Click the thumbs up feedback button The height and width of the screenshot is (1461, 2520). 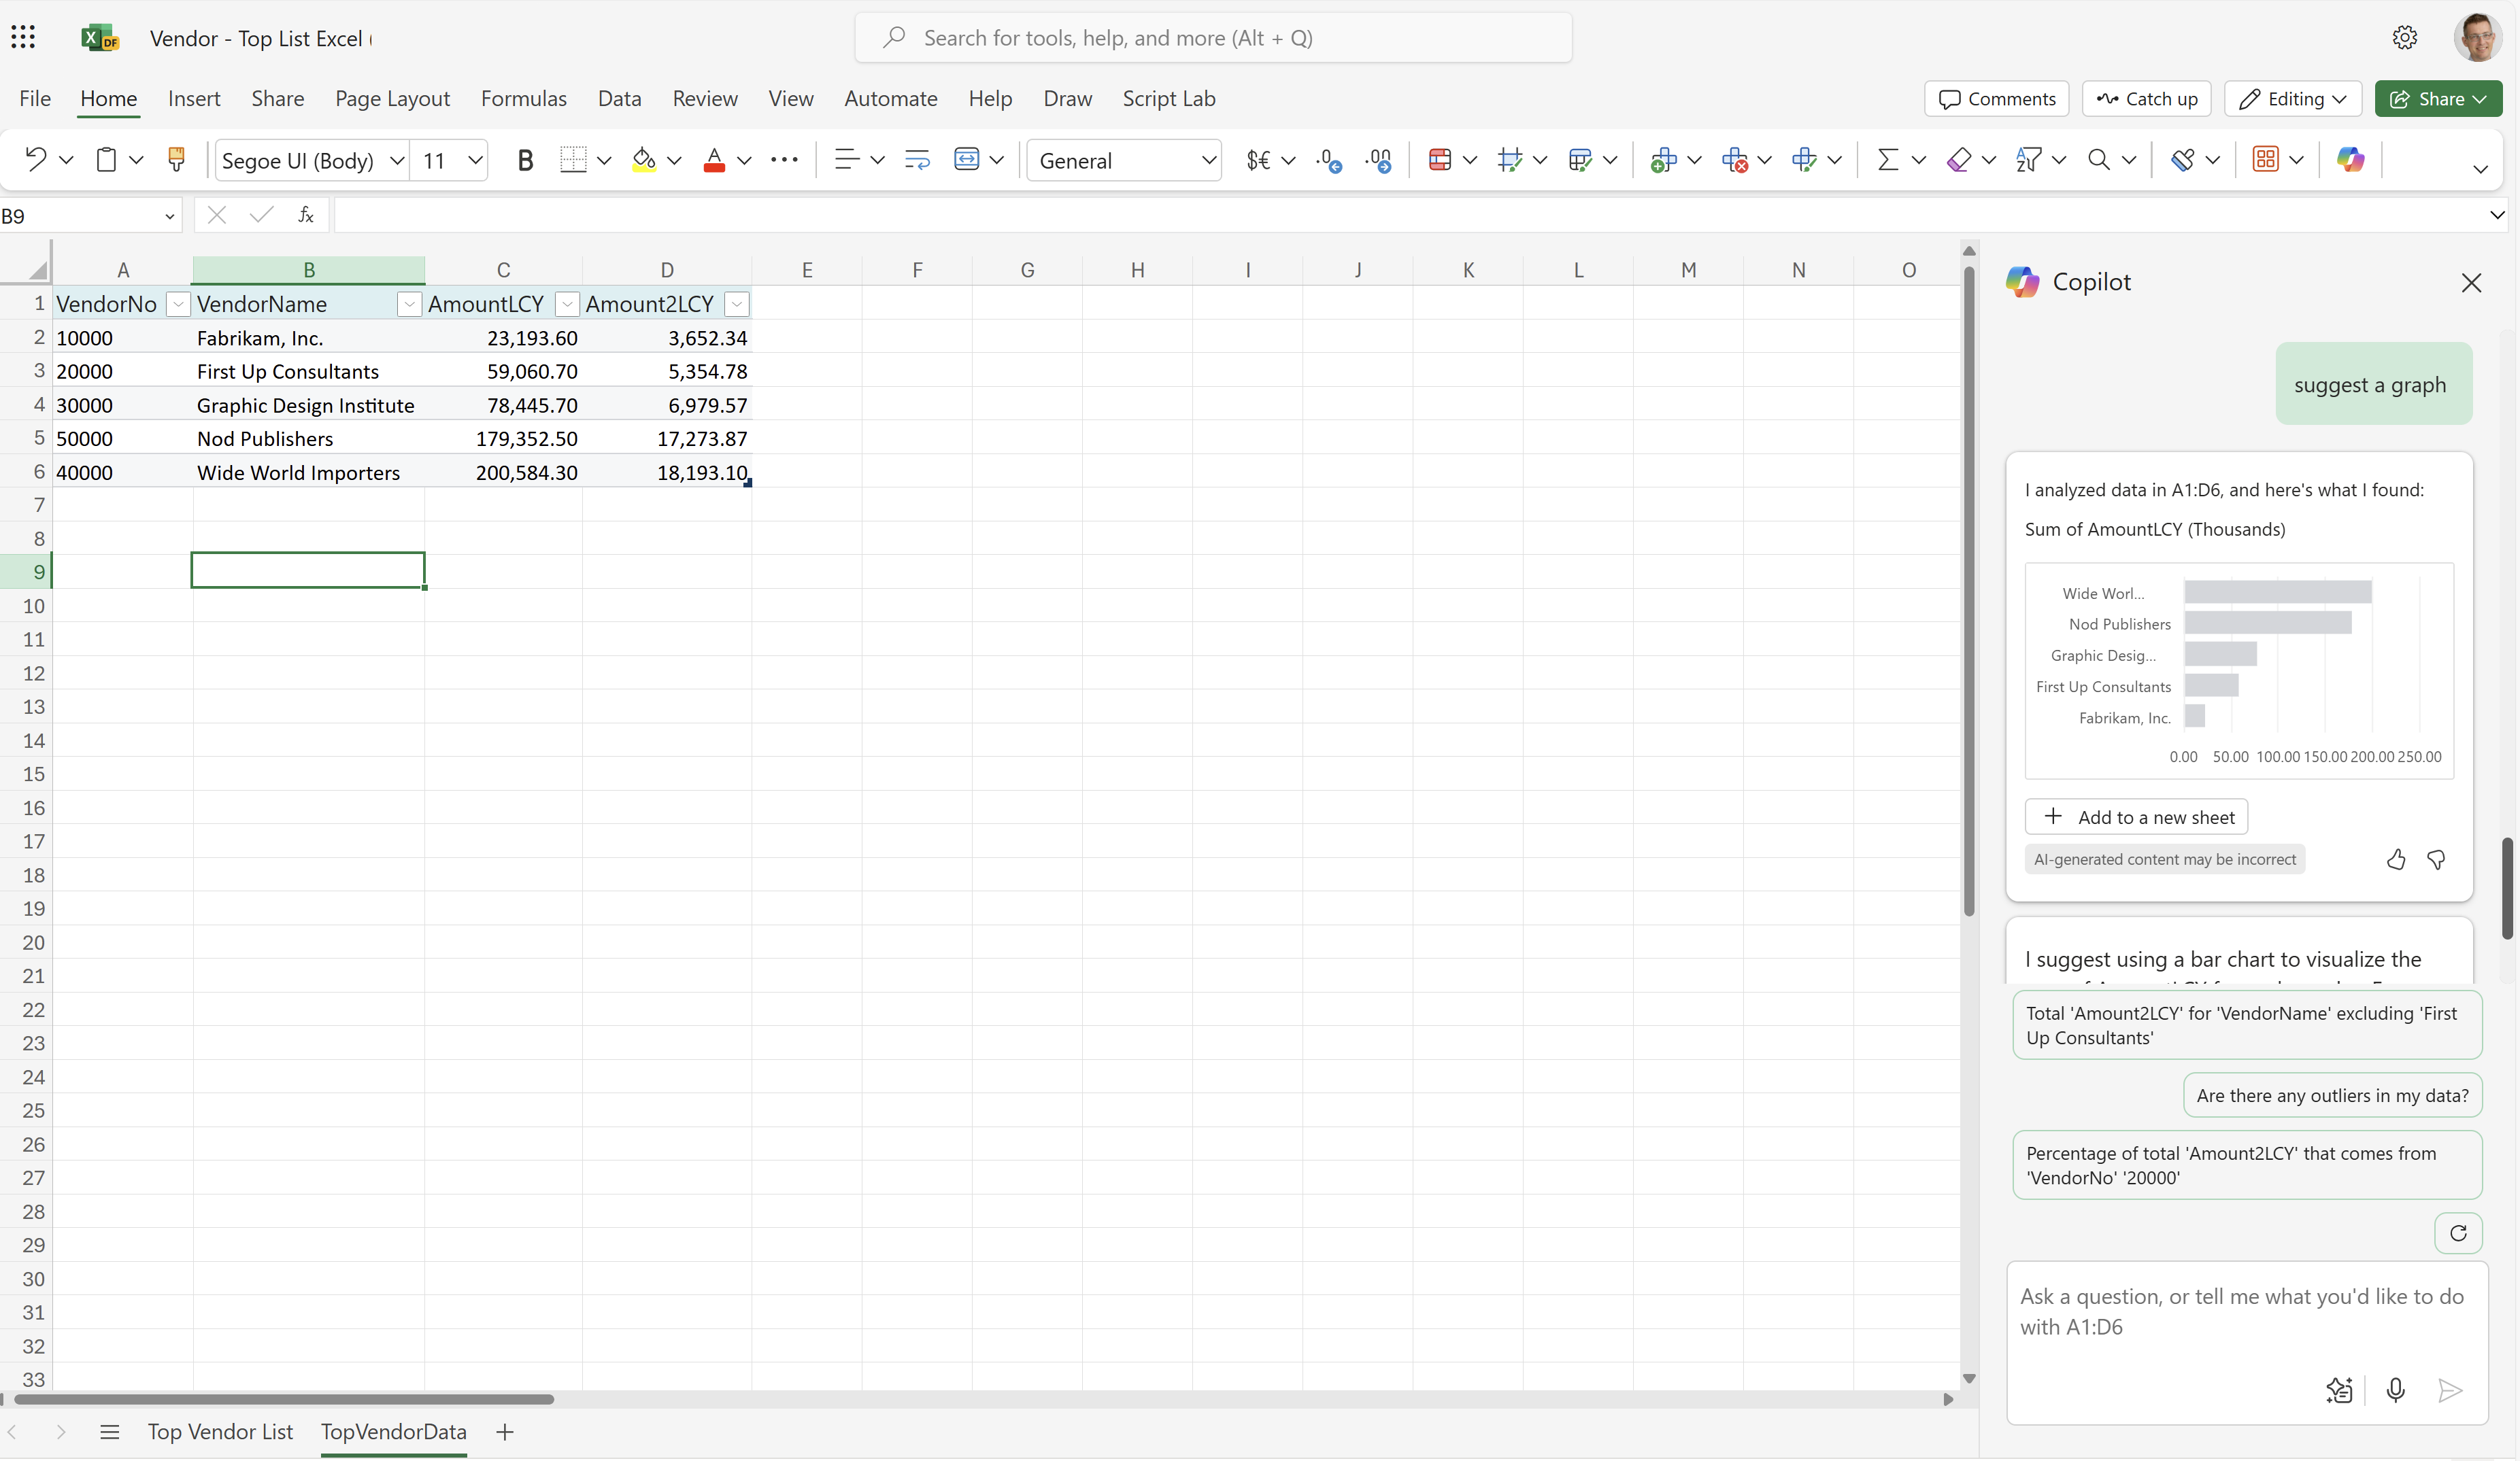click(x=2396, y=857)
